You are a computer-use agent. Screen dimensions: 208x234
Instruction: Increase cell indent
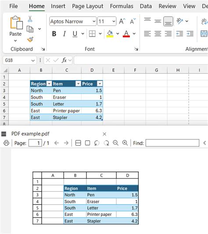point(190,34)
